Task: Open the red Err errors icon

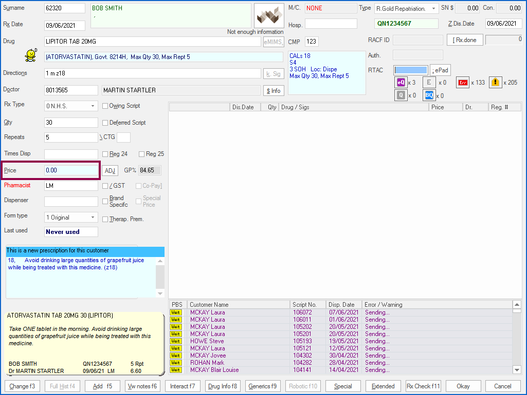Action: point(463,83)
